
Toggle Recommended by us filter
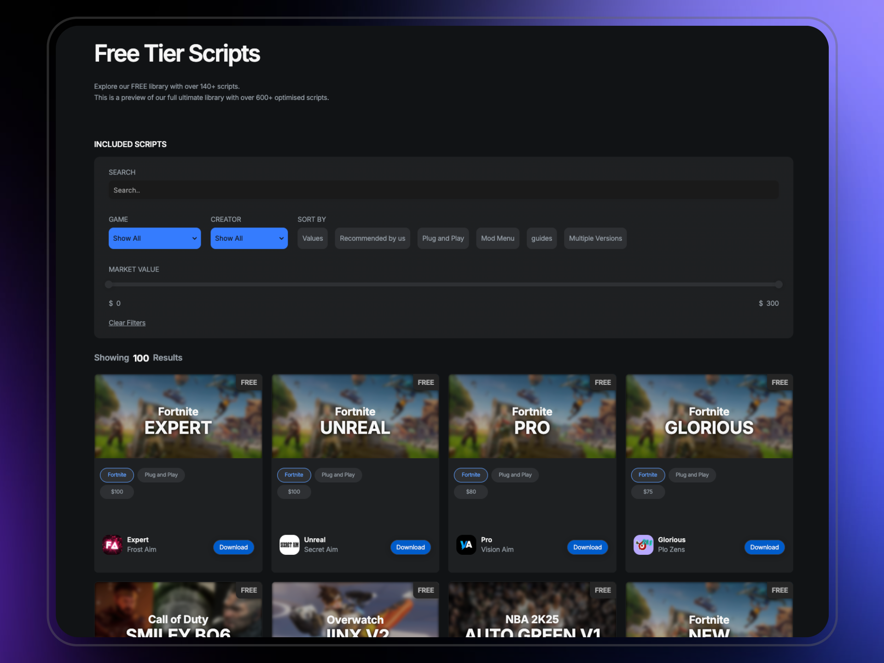click(372, 238)
